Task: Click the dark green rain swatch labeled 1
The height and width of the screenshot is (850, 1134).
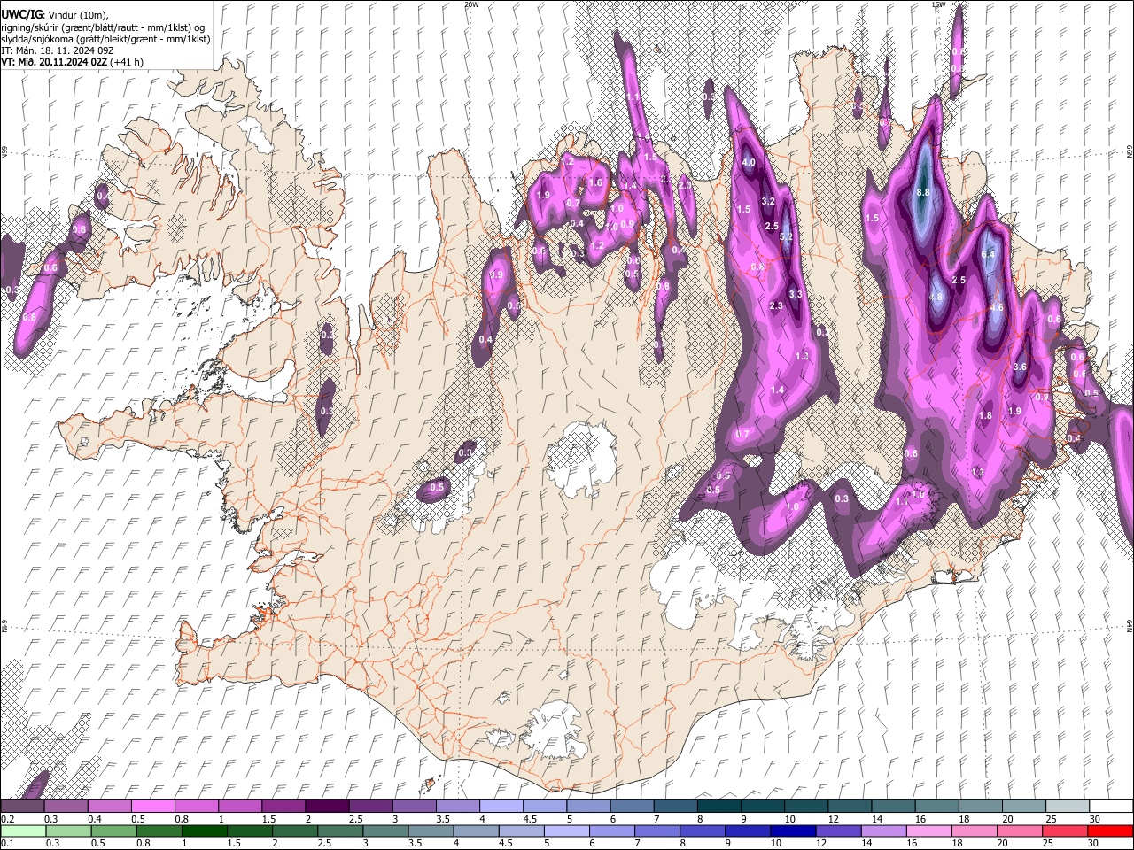Action: pos(205,831)
